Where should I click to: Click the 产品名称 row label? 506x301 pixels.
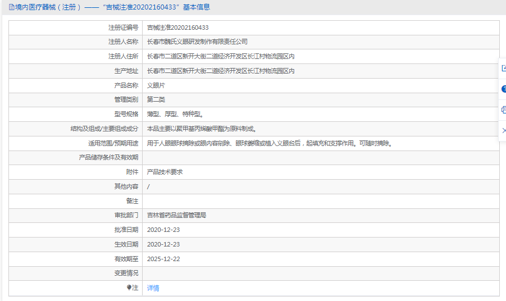pos(126,85)
